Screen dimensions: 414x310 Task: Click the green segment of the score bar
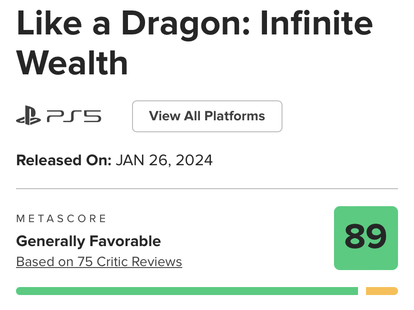coord(186,291)
